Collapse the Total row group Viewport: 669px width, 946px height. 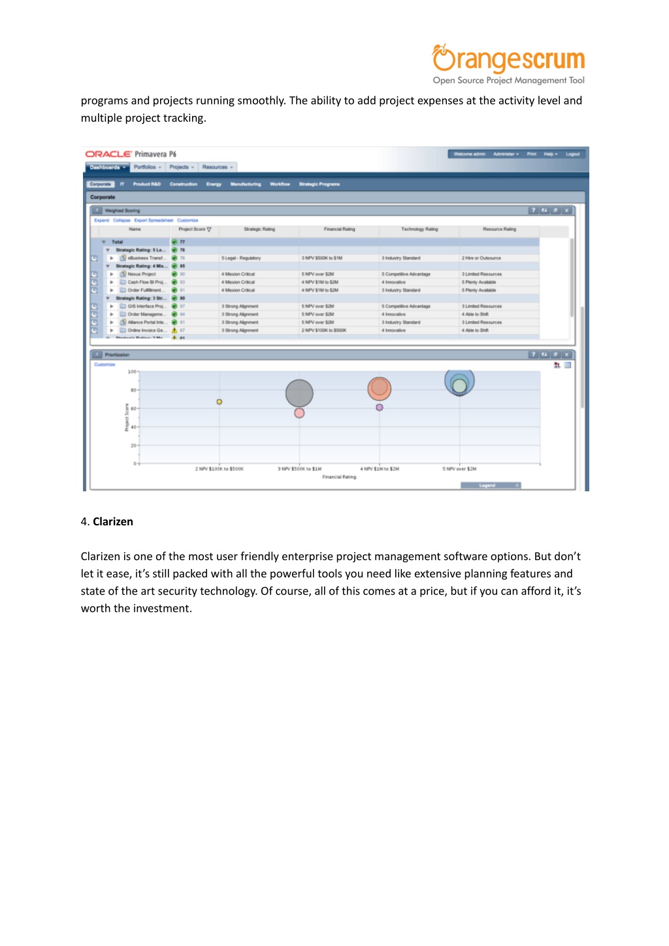click(x=104, y=242)
